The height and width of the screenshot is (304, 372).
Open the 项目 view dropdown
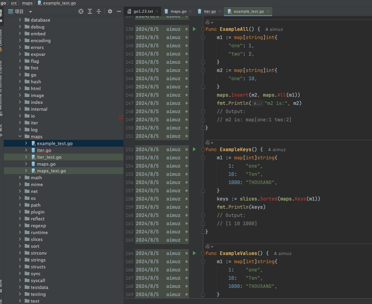click(x=31, y=11)
